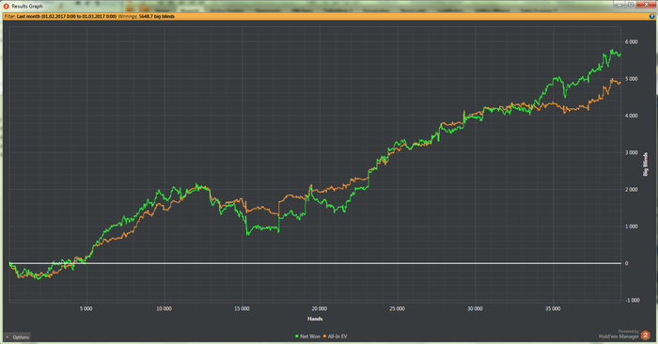Click the 'Big Blinds' y-axis title
This screenshot has height=344, width=658.
(x=646, y=164)
